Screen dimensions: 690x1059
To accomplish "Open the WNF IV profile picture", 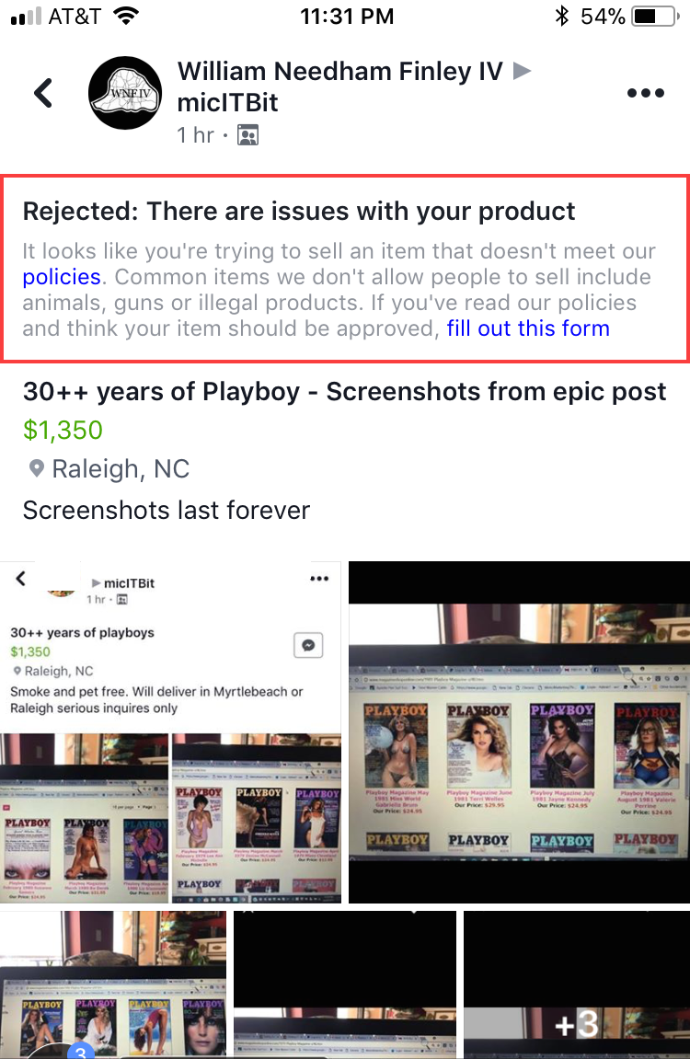I will click(125, 93).
